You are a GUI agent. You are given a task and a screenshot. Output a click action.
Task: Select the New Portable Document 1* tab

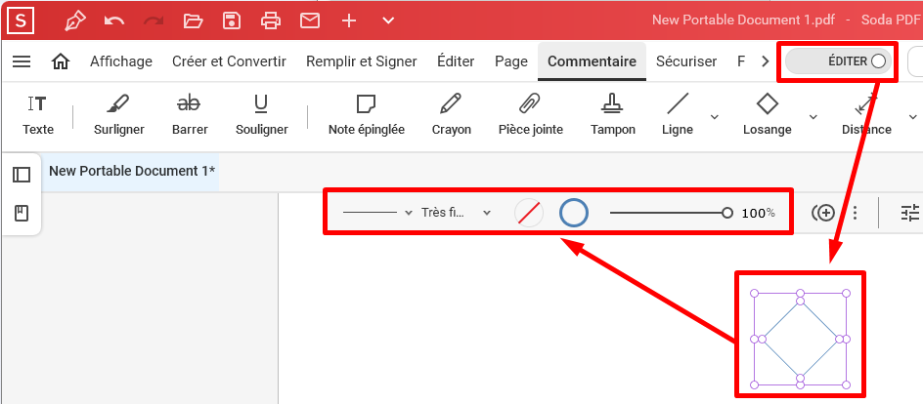(x=132, y=171)
